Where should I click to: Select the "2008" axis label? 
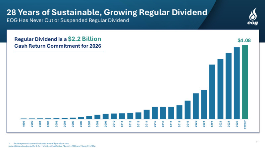coord(97,124)
